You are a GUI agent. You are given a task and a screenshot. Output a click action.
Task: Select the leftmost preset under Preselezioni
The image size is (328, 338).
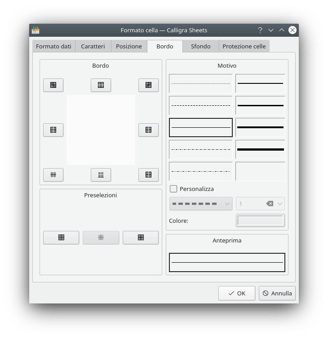61,238
